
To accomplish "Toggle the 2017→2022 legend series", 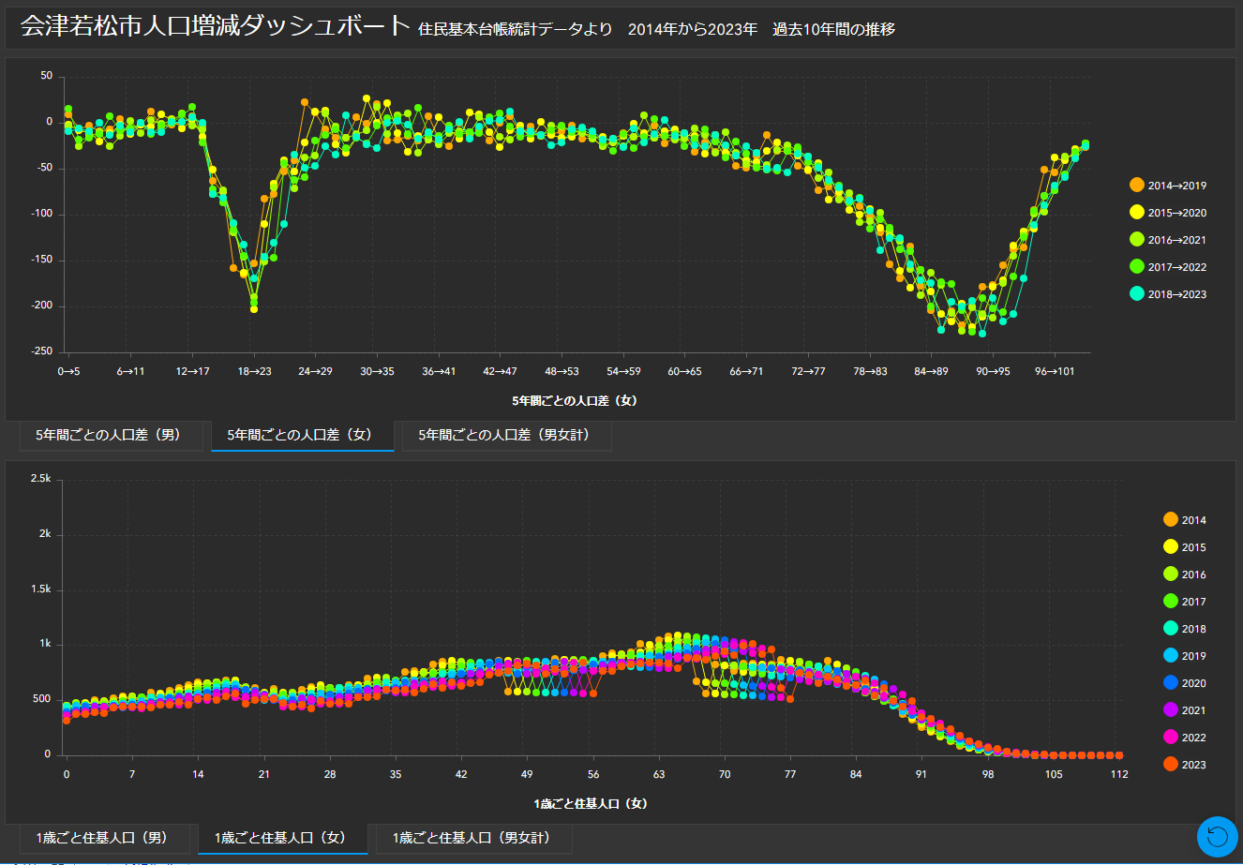I will click(x=1168, y=267).
